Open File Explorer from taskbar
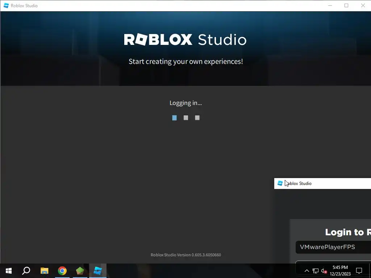This screenshot has height=278, width=371. [x=44, y=271]
